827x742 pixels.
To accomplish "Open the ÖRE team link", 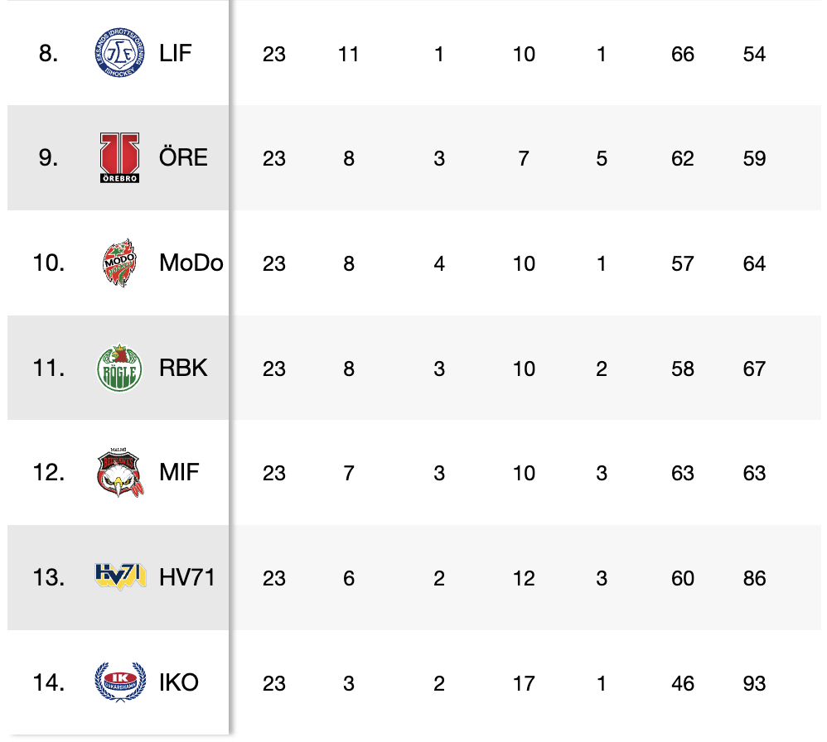I will [183, 157].
